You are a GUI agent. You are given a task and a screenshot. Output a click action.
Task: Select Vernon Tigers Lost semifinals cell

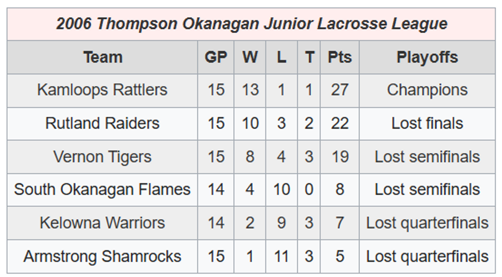[x=427, y=157]
